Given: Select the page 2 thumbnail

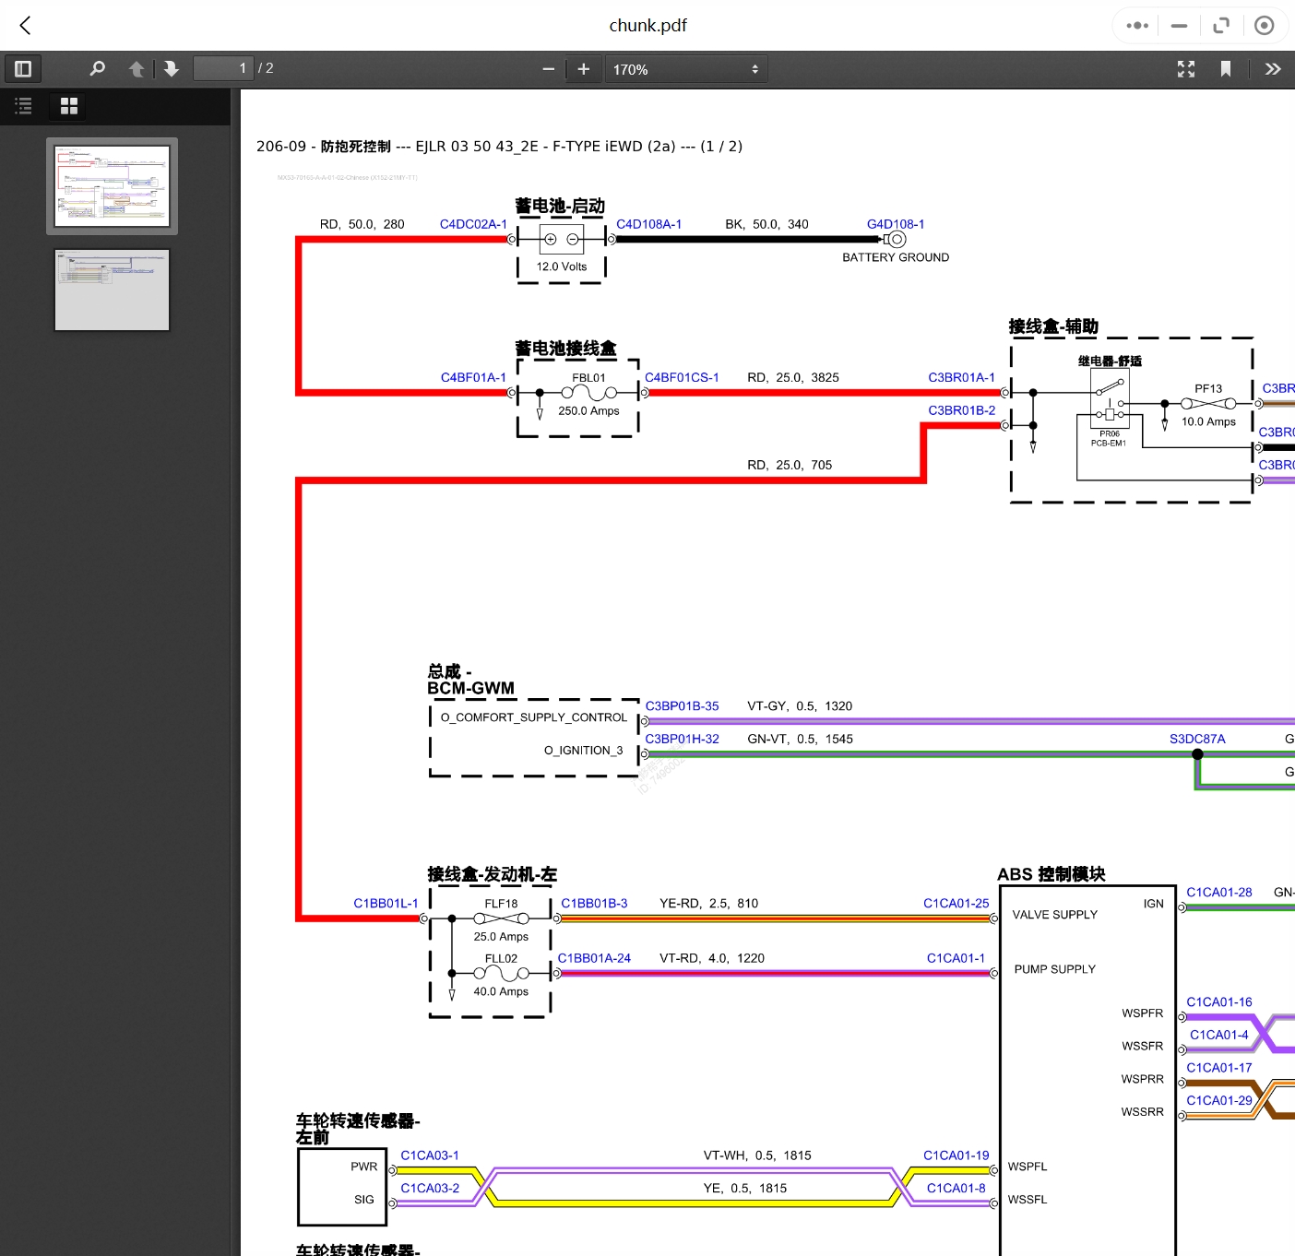Looking at the screenshot, I should coord(112,290).
